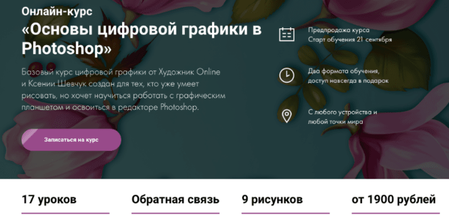Click «любой точки мира» text

point(335,122)
